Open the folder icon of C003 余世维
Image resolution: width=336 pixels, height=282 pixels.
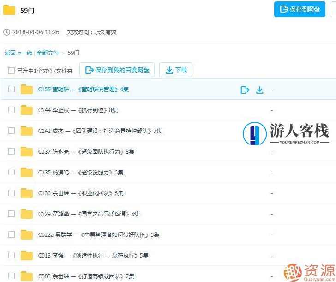click(27, 276)
